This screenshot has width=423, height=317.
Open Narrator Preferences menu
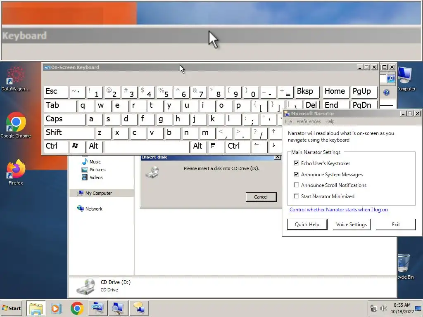pos(309,121)
